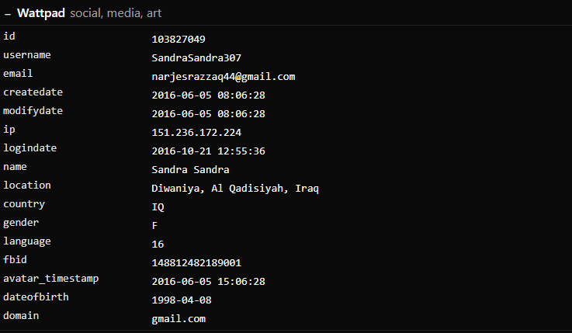Click the gender value F

pos(154,226)
